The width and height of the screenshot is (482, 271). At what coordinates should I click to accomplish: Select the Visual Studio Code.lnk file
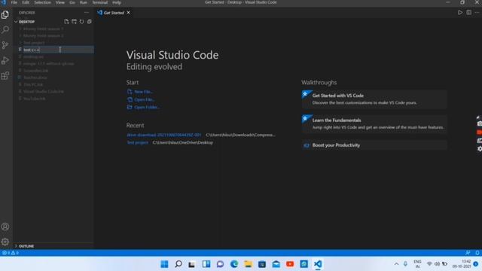pyautogui.click(x=44, y=92)
